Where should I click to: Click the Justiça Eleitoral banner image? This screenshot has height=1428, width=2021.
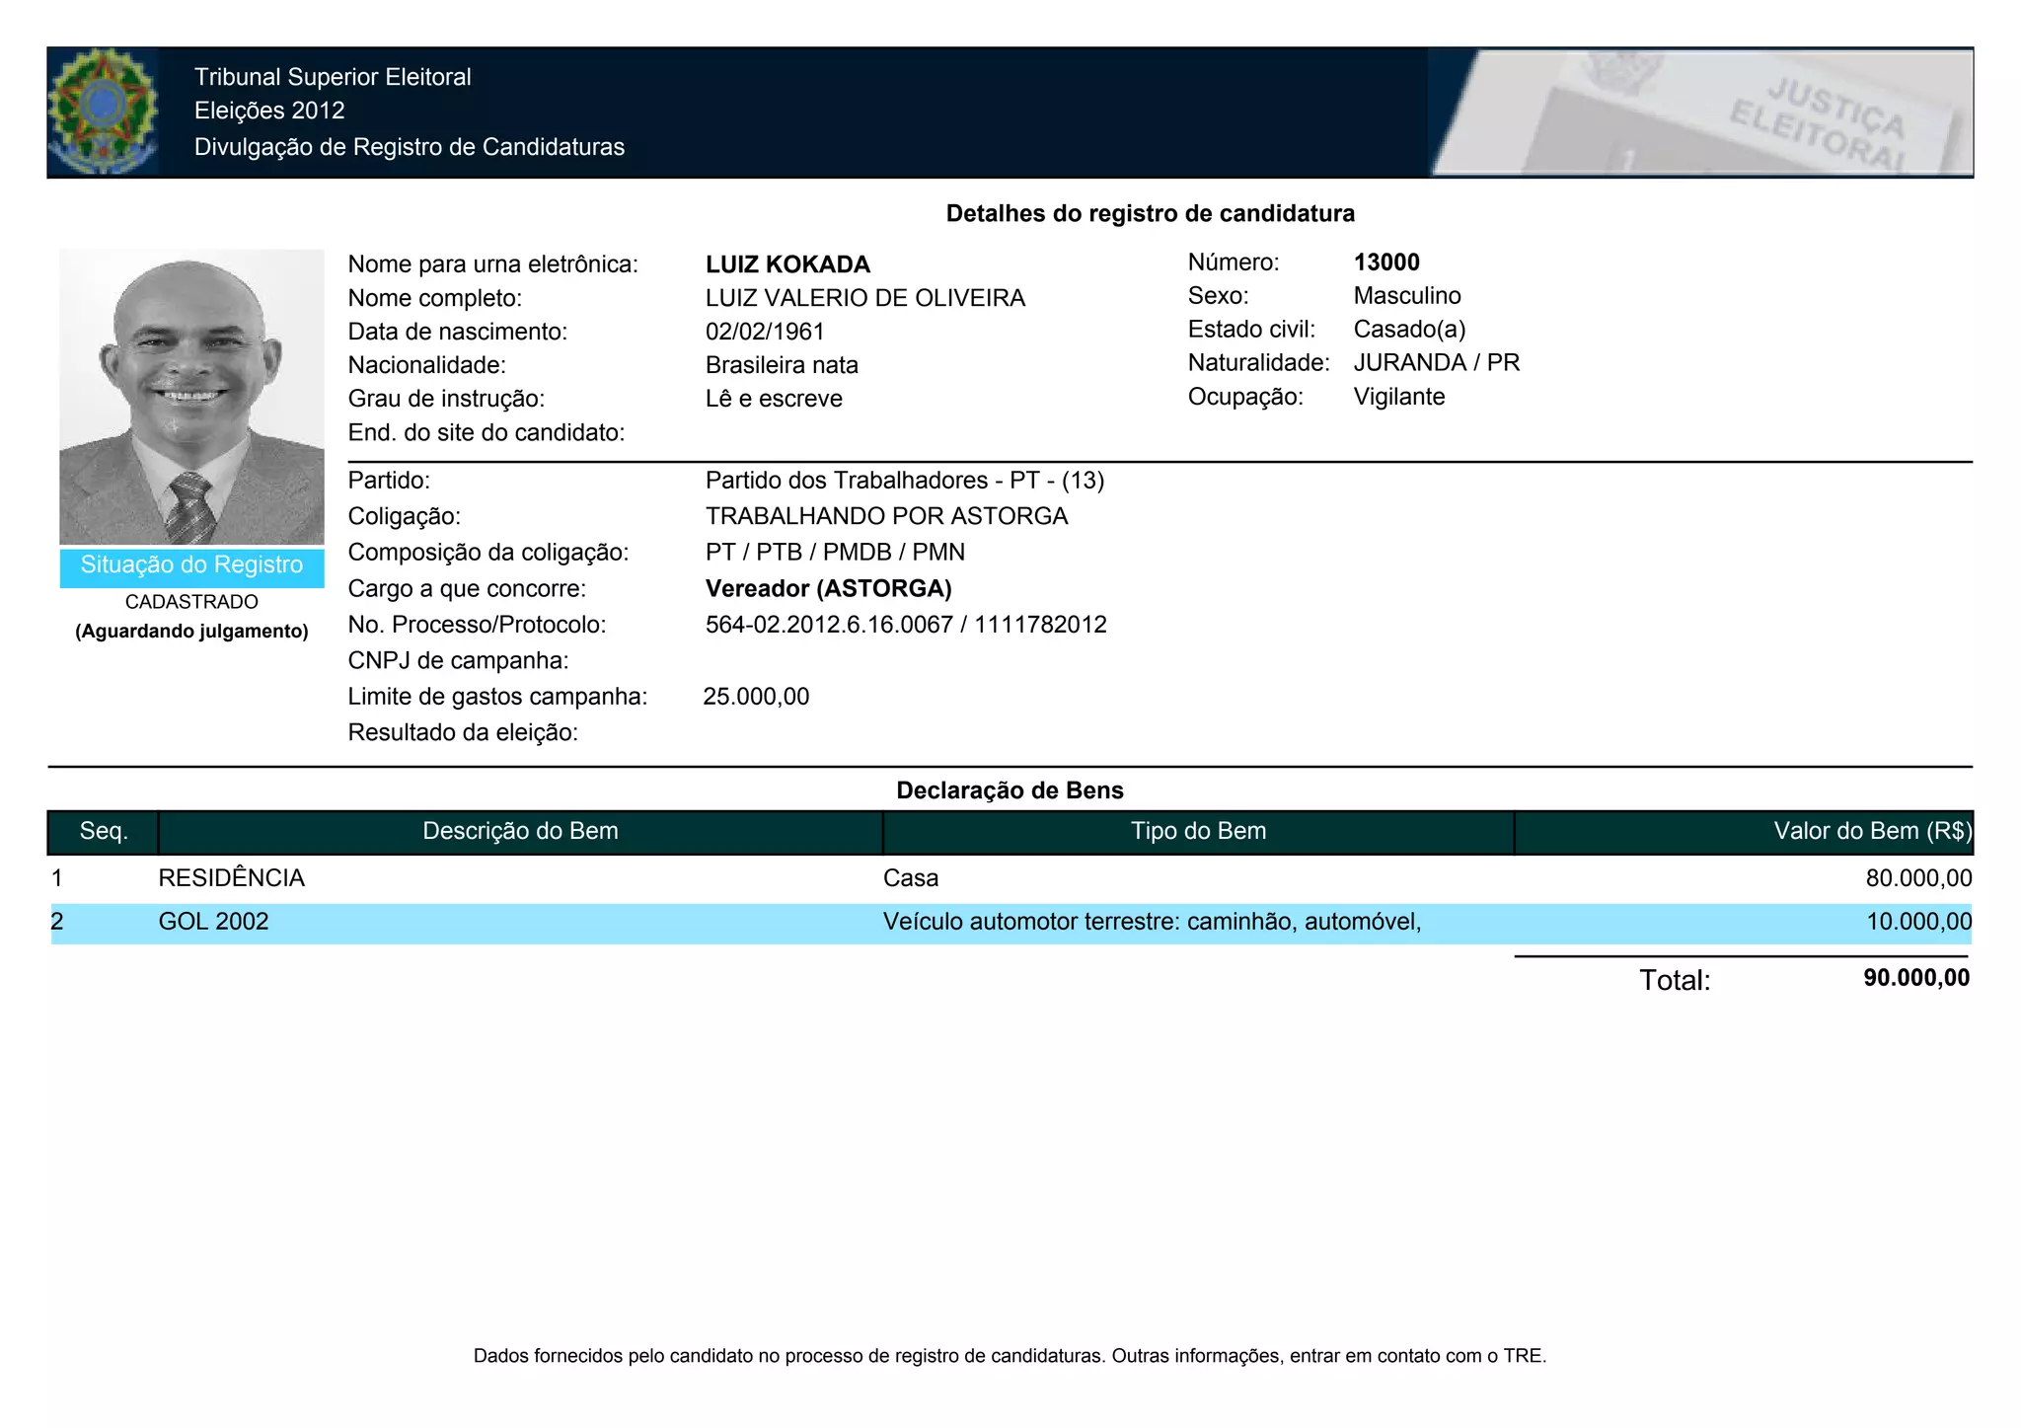(x=1699, y=113)
